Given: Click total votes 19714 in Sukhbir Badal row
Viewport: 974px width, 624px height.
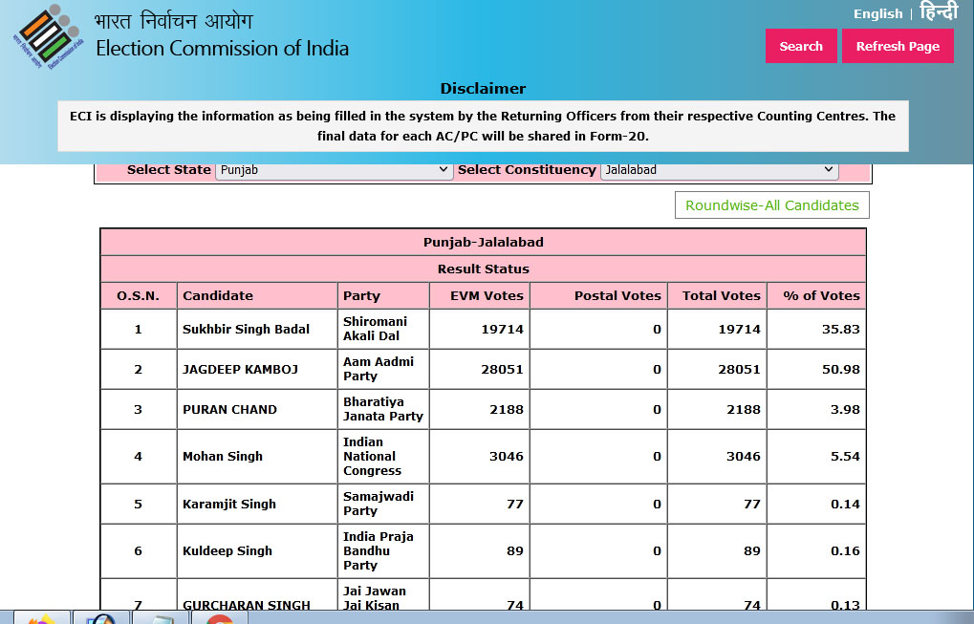Looking at the screenshot, I should [x=739, y=329].
